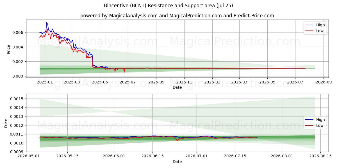
Task: Click 'Low' label in upper chart legend
Action: coord(320,31)
